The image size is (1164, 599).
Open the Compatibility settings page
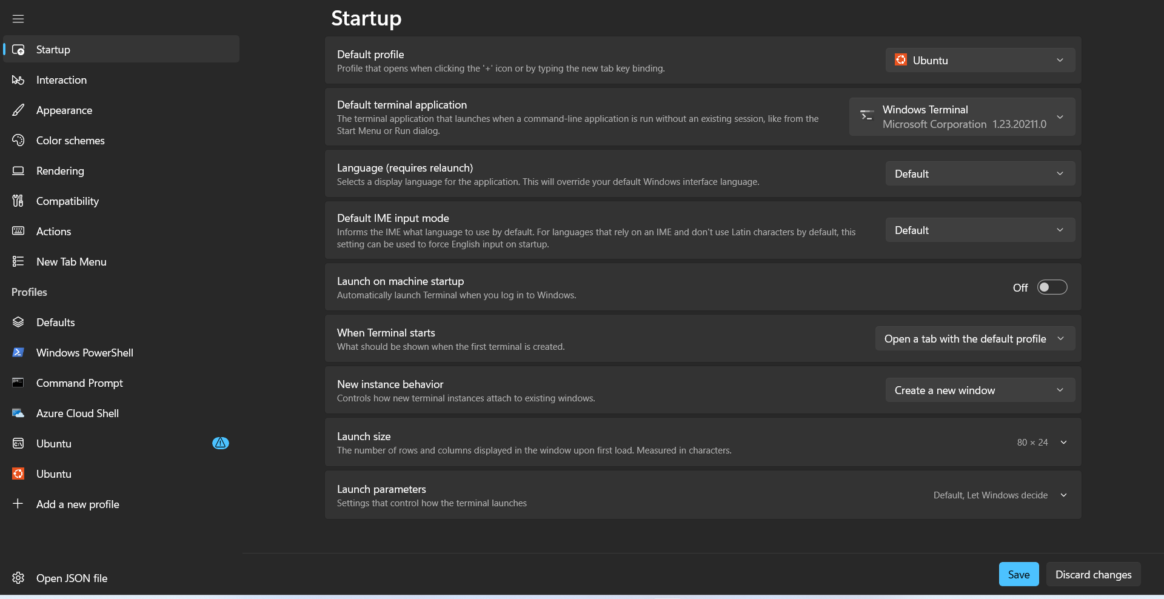121,201
